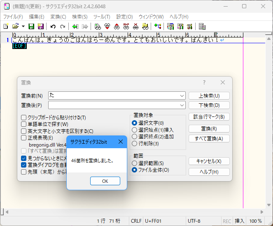Select 選択始点(1)挿入 radio button
Screen dimensions: 273x226
134,130
